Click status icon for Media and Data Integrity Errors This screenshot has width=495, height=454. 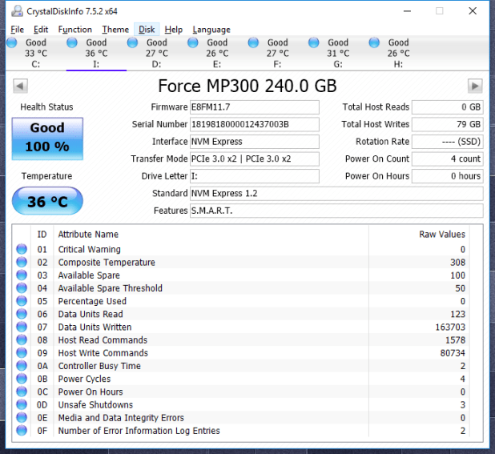coord(22,417)
